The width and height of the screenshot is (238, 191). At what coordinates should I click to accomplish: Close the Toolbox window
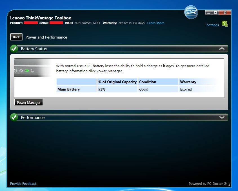coord(225,13)
